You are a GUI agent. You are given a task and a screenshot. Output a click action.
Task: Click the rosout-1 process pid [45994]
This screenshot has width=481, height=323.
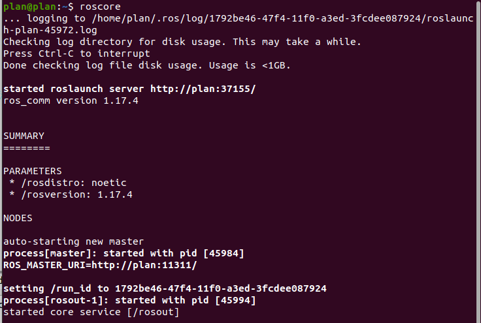coord(235,300)
